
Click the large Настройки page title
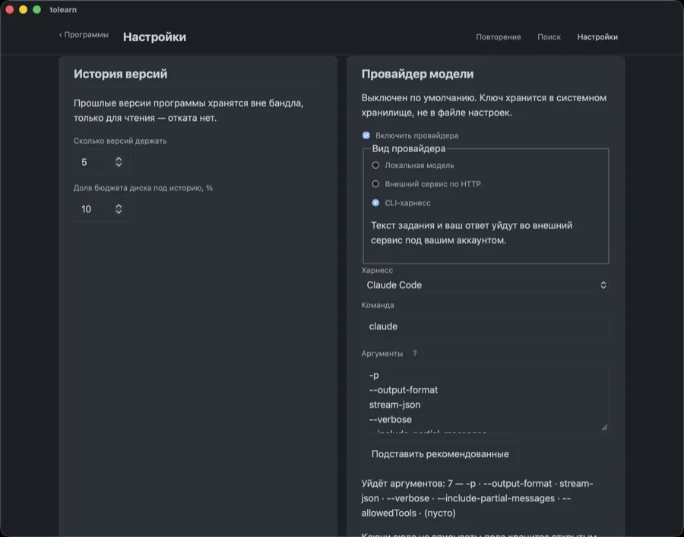(x=154, y=37)
